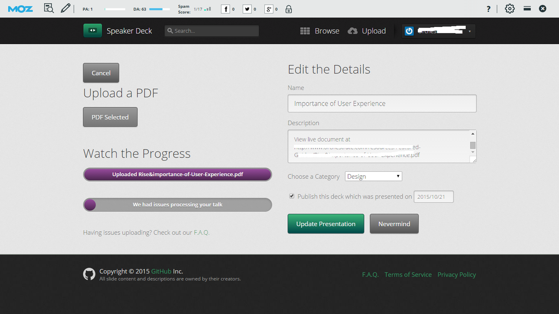Open MozBar settings gear
Image resolution: width=559 pixels, height=314 pixels.
pos(510,8)
